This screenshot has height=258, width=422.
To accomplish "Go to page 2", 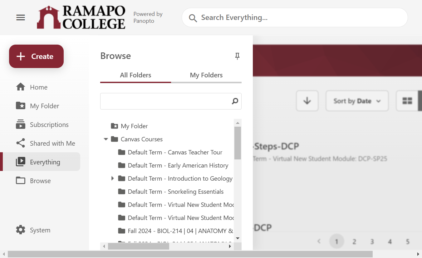I will 354,241.
